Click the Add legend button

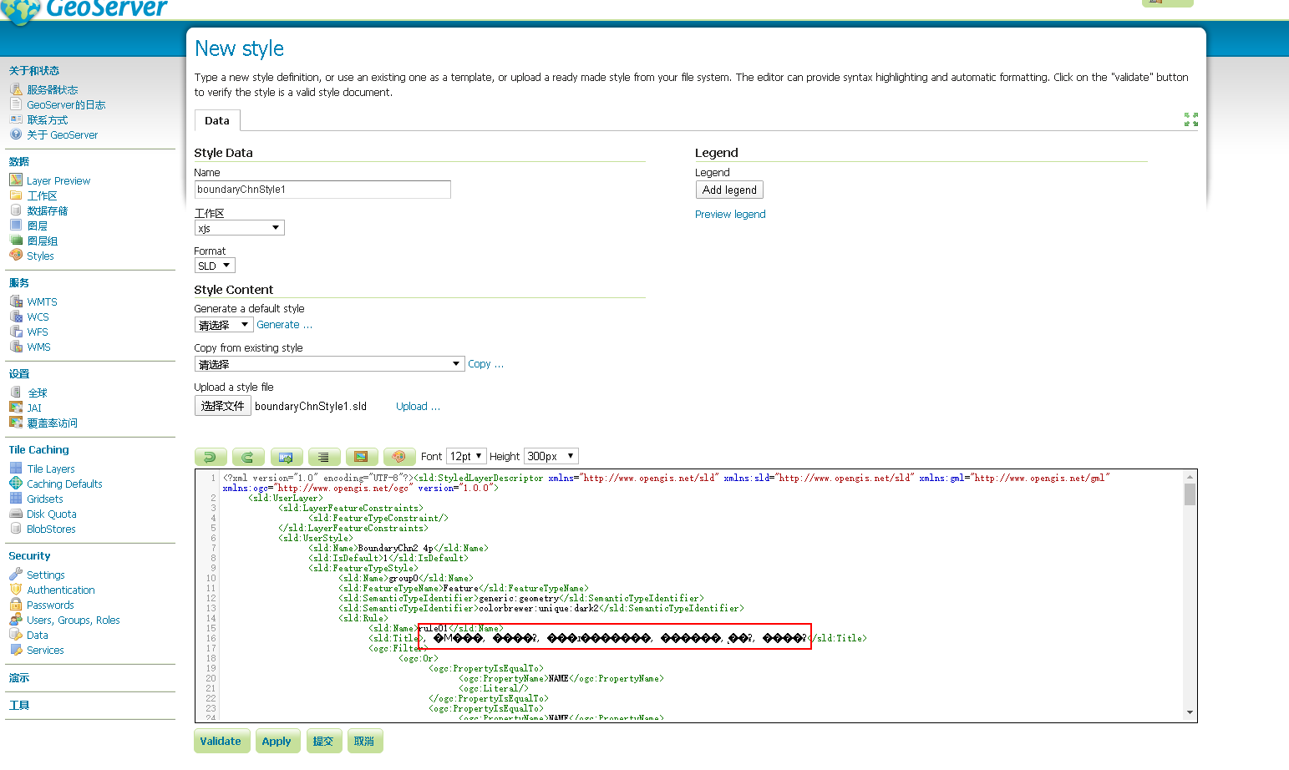729,190
